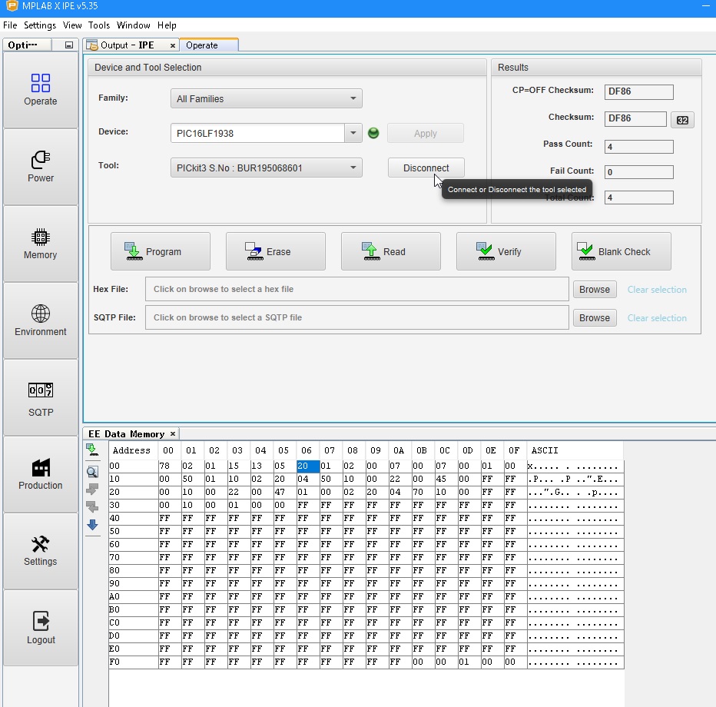
Task: Open the Production sidebar panel
Action: point(41,474)
